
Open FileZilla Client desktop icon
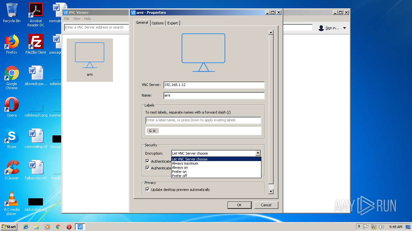[36, 44]
